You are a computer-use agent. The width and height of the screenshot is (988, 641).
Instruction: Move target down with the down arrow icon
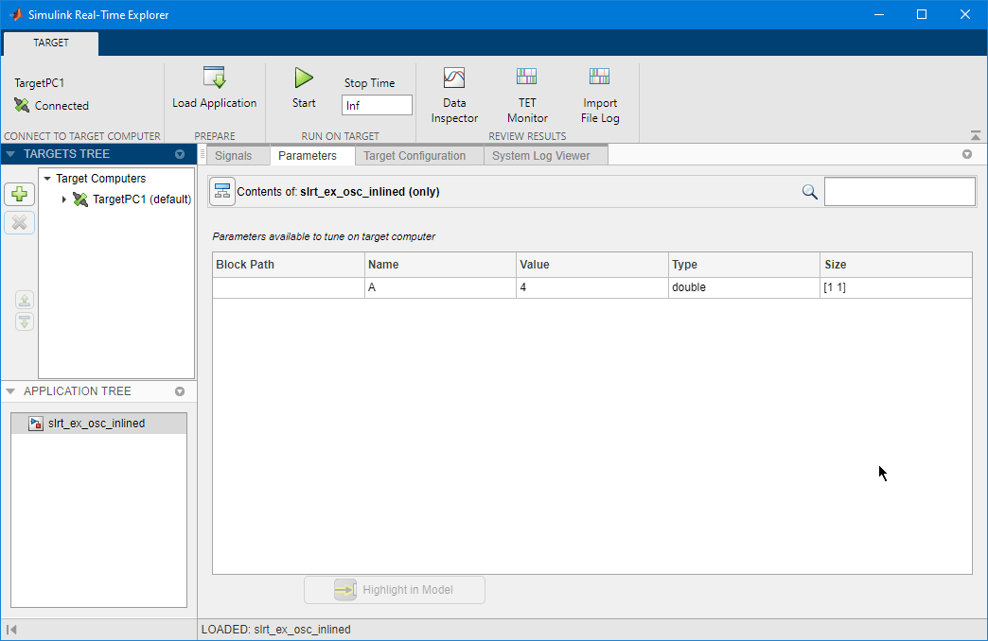(x=25, y=321)
